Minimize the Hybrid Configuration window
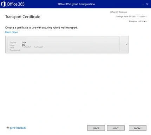Image resolution: width=151 pixels, height=135 pixels. [143, 5]
